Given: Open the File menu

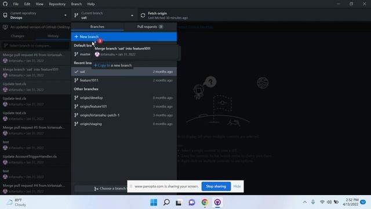Looking at the screenshot, I should 16,4.
